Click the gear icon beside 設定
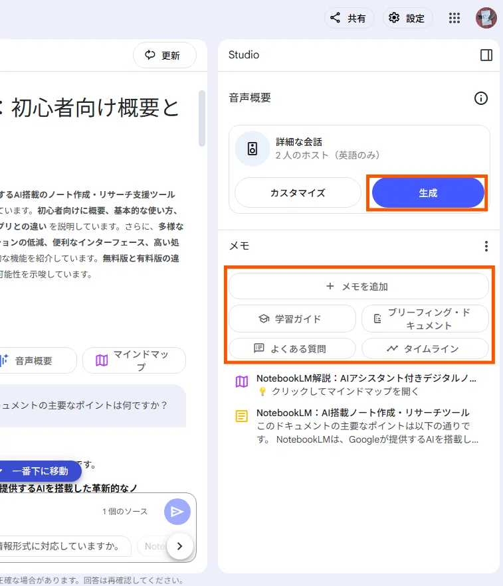The width and height of the screenshot is (503, 586). (394, 17)
